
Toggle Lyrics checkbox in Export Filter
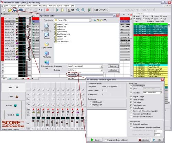click(131, 88)
